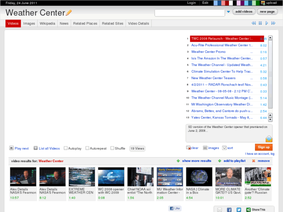Click the green ShareThis icon
Screen dimensions: 283x212
tap(248, 210)
